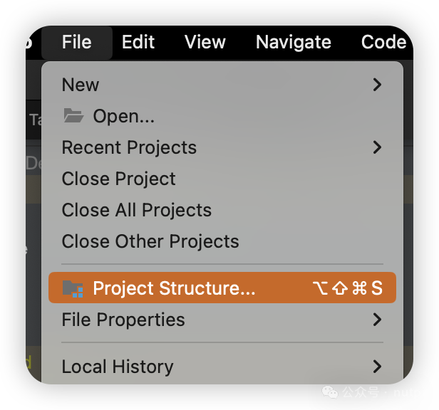Select the New menu entry
The width and height of the screenshot is (439, 410).
click(x=81, y=85)
